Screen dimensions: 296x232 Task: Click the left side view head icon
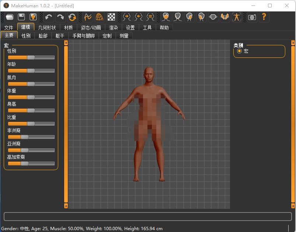click(x=189, y=17)
